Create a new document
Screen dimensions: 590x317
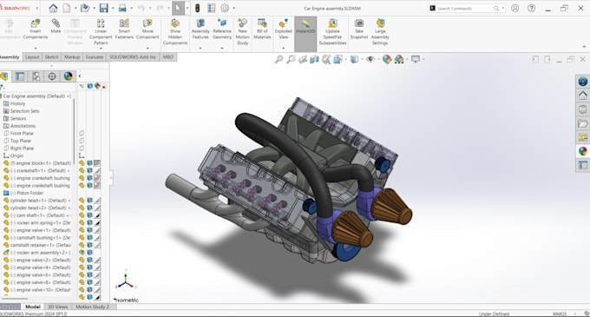click(67, 8)
